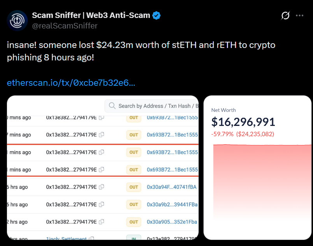Screen dimensions: 313x246
Task: Copy address in second 6 hrs ago row
Action: pos(101,204)
